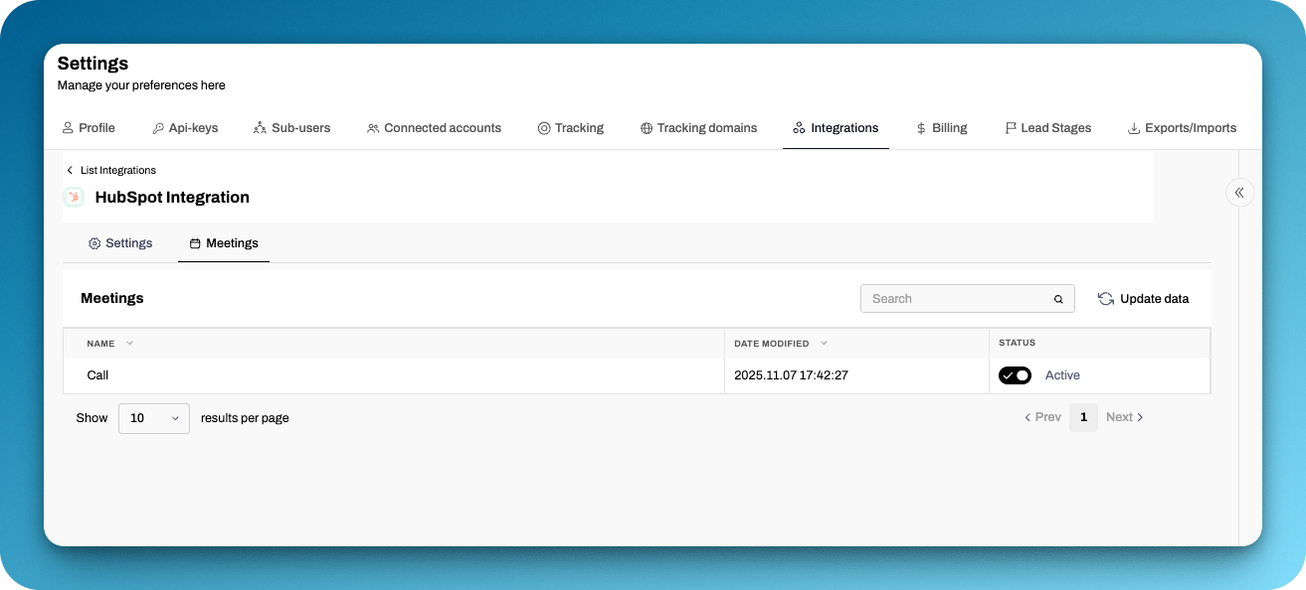Click the refresh icon beside Update data
This screenshot has height=590, width=1306.
coord(1105,299)
